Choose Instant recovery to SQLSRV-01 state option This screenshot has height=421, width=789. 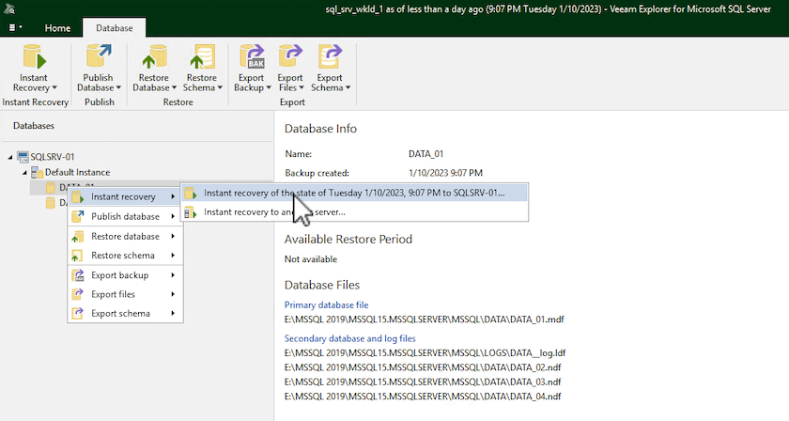[353, 193]
